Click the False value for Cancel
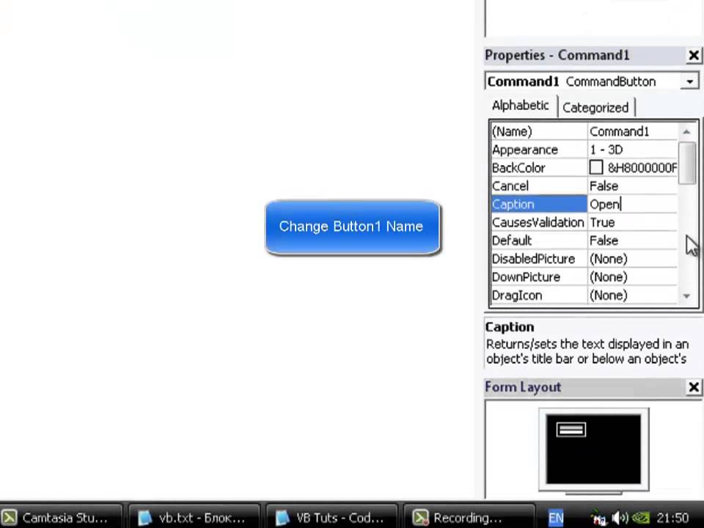The image size is (704, 528). click(631, 186)
